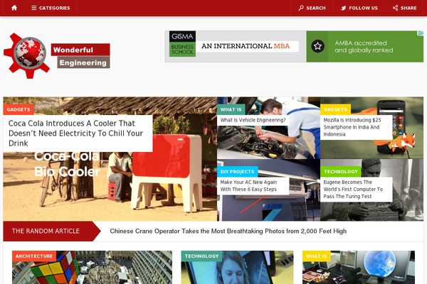Open the Categories menu

coord(51,8)
